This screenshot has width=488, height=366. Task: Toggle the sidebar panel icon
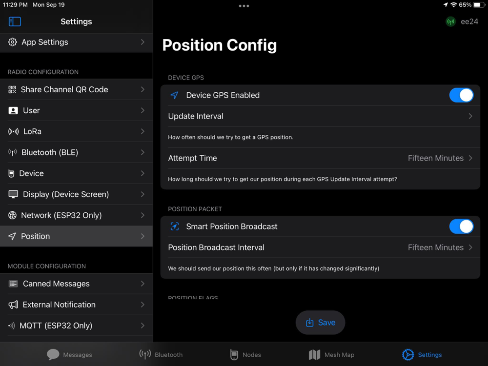(15, 21)
